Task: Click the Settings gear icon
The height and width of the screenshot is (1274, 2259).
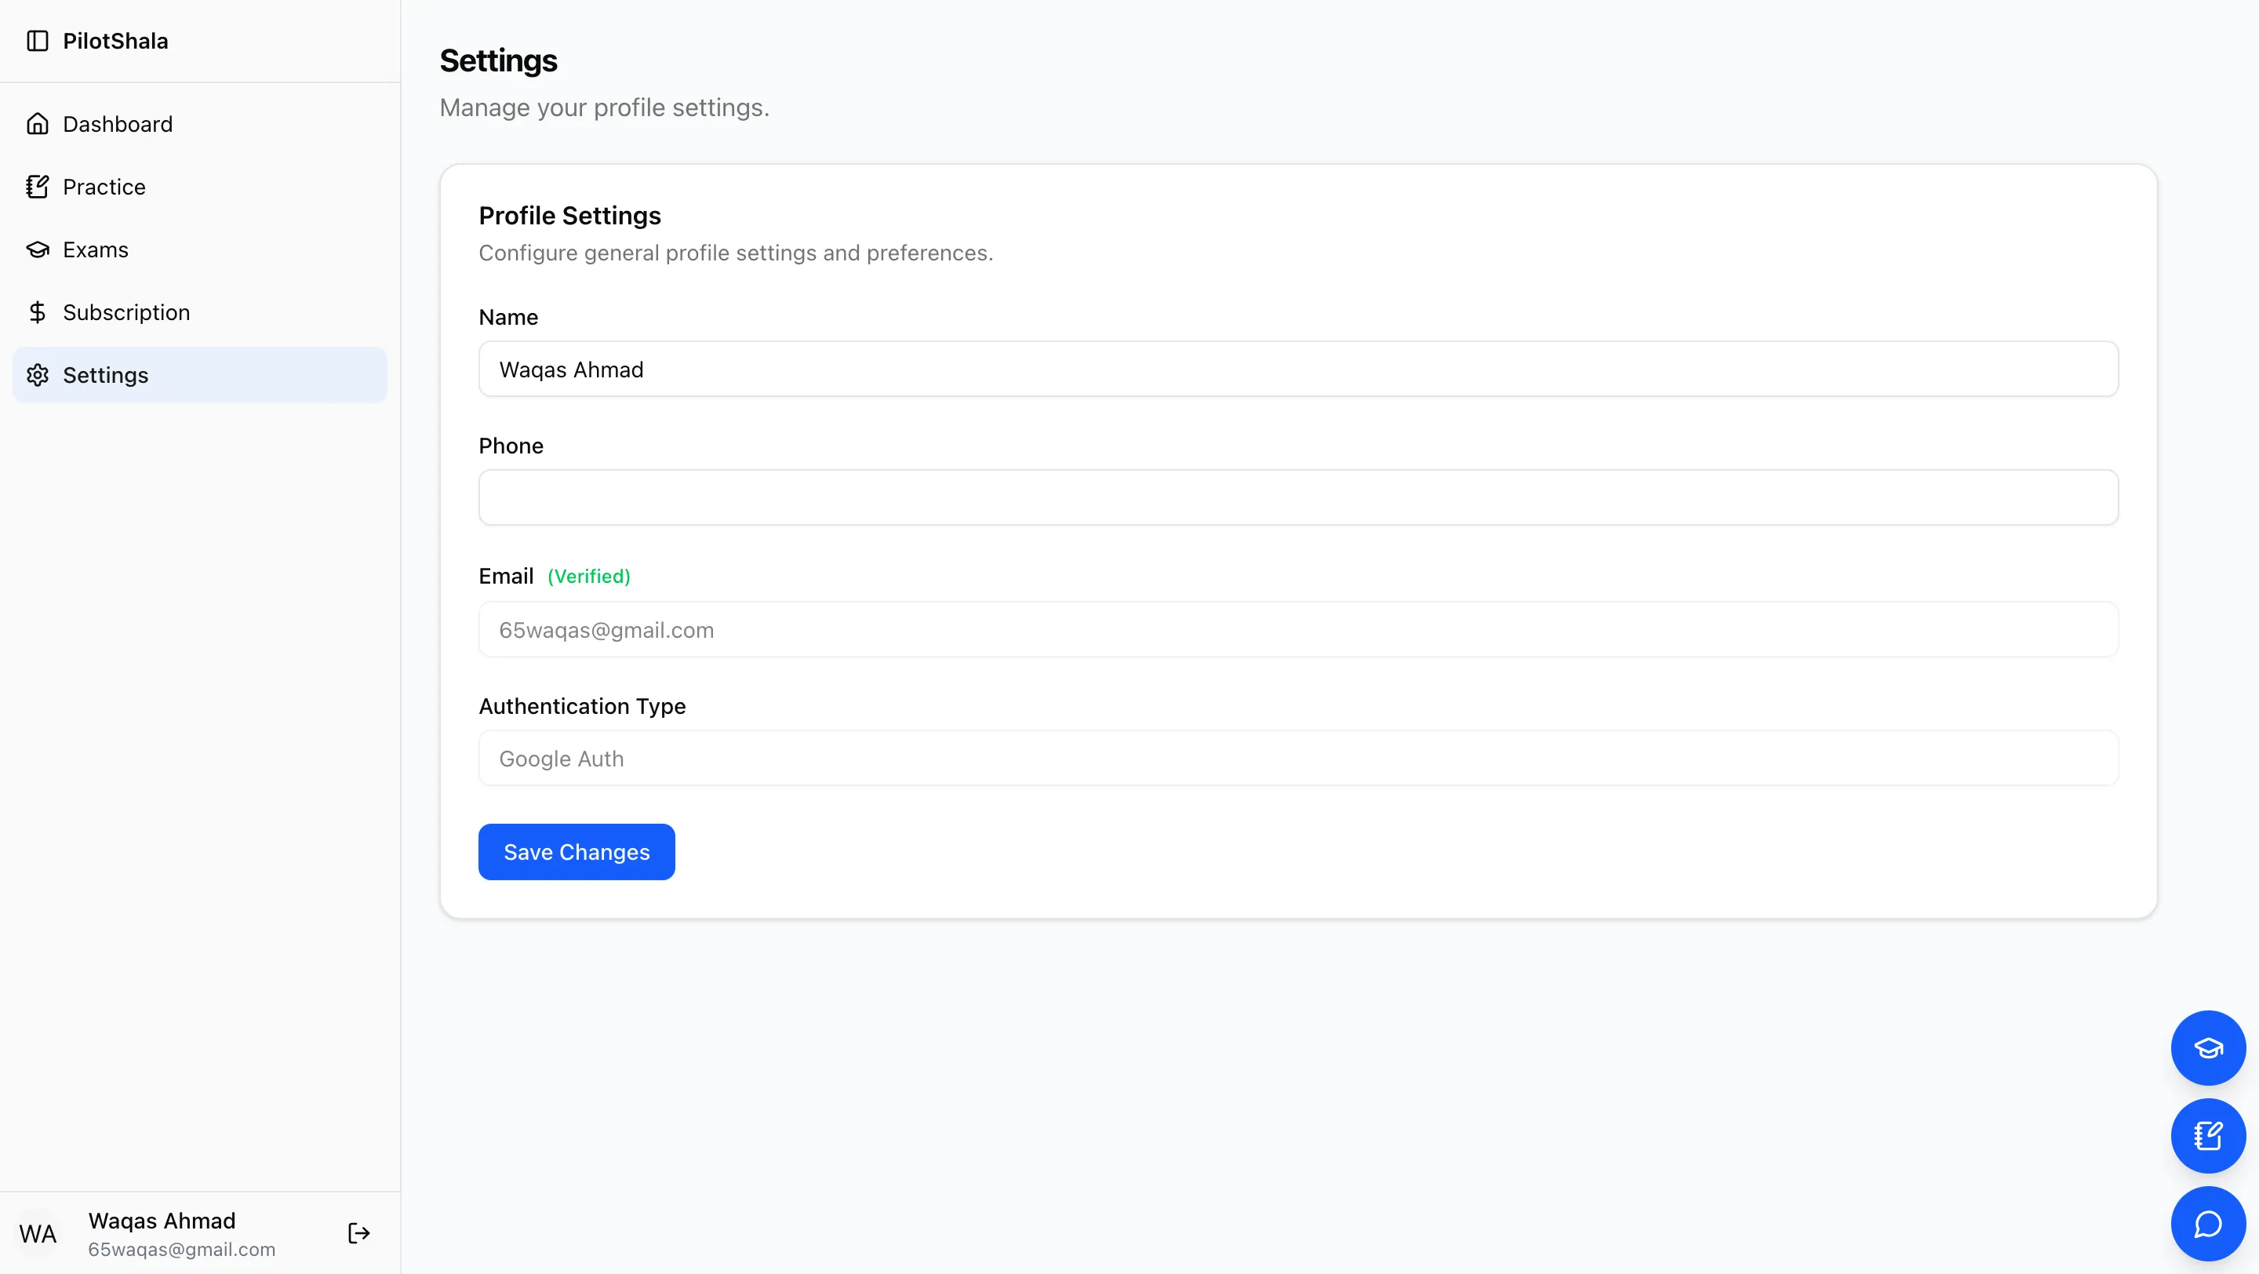Action: tap(38, 375)
